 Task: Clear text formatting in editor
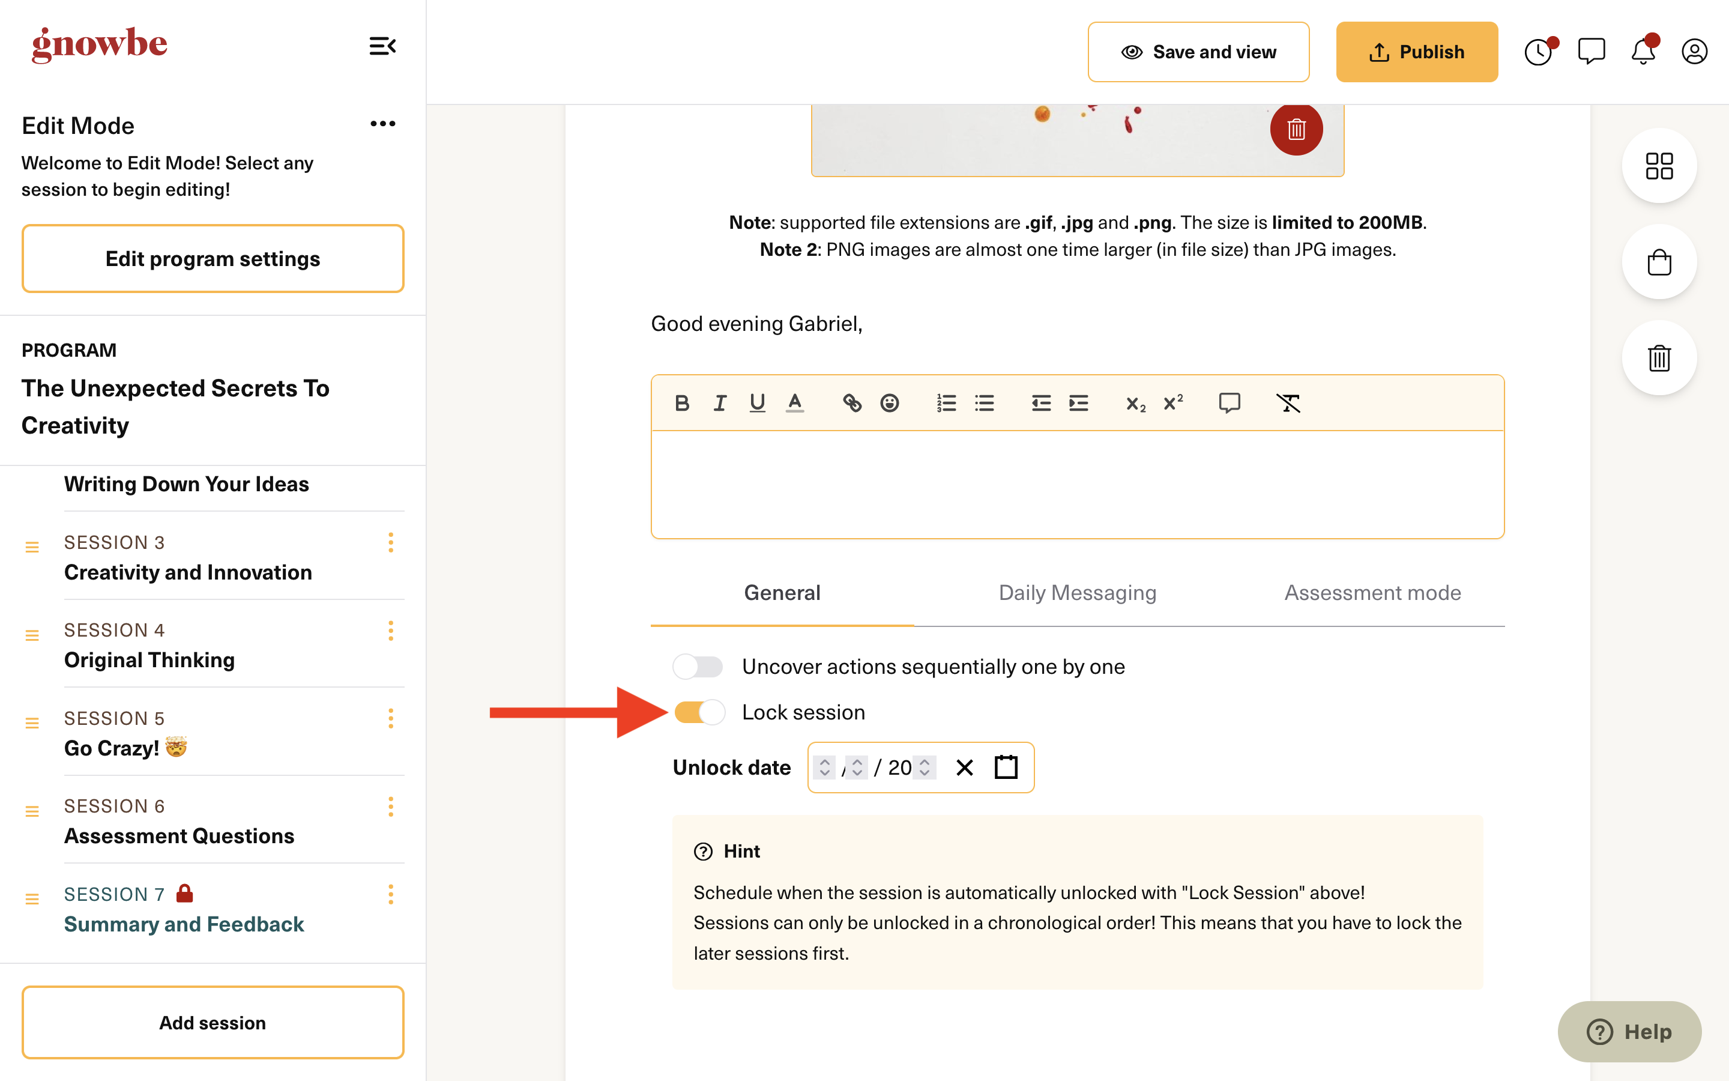(x=1288, y=403)
